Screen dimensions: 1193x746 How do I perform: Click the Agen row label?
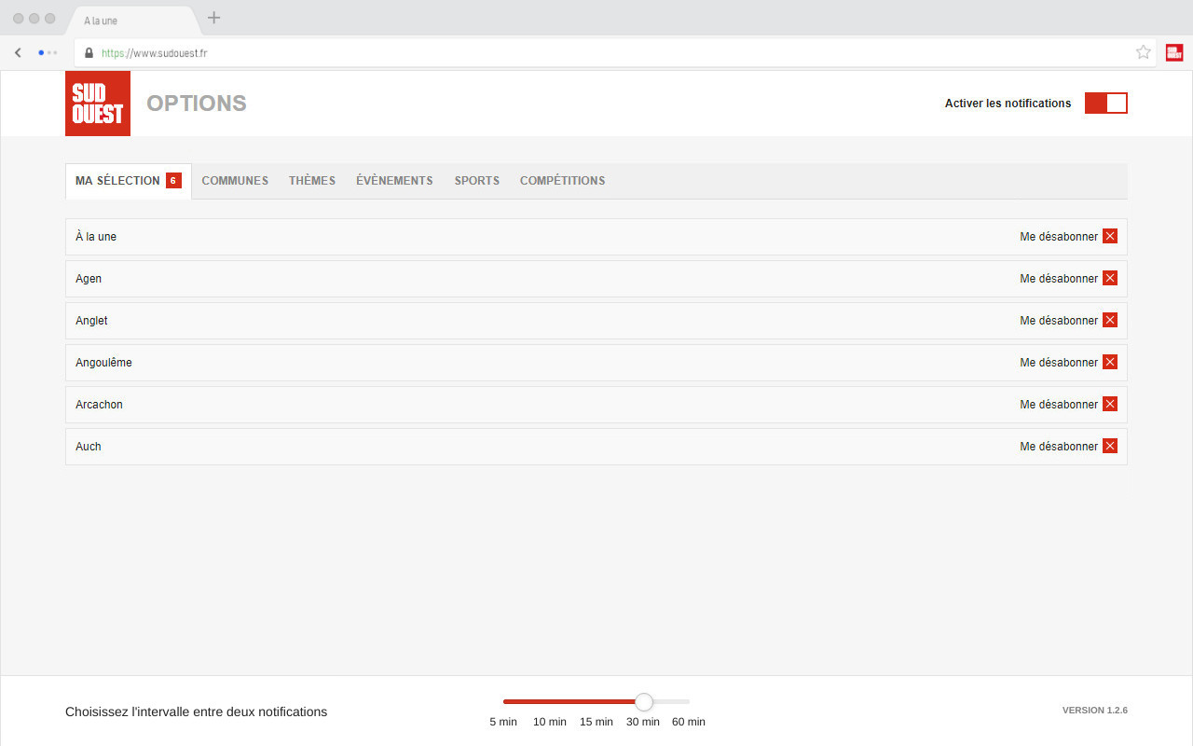pos(89,279)
